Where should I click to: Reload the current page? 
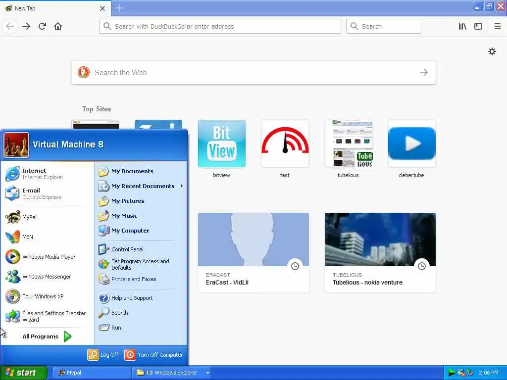click(x=42, y=26)
